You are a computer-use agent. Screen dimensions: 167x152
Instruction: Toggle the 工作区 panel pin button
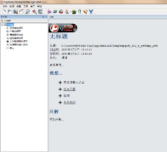coord(43,17)
